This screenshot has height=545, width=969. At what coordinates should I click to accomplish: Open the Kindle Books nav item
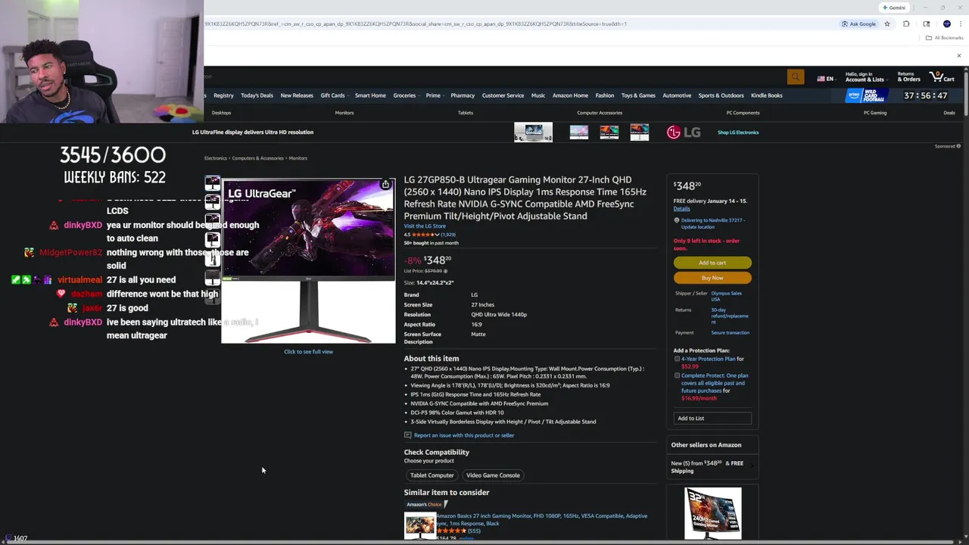click(766, 95)
